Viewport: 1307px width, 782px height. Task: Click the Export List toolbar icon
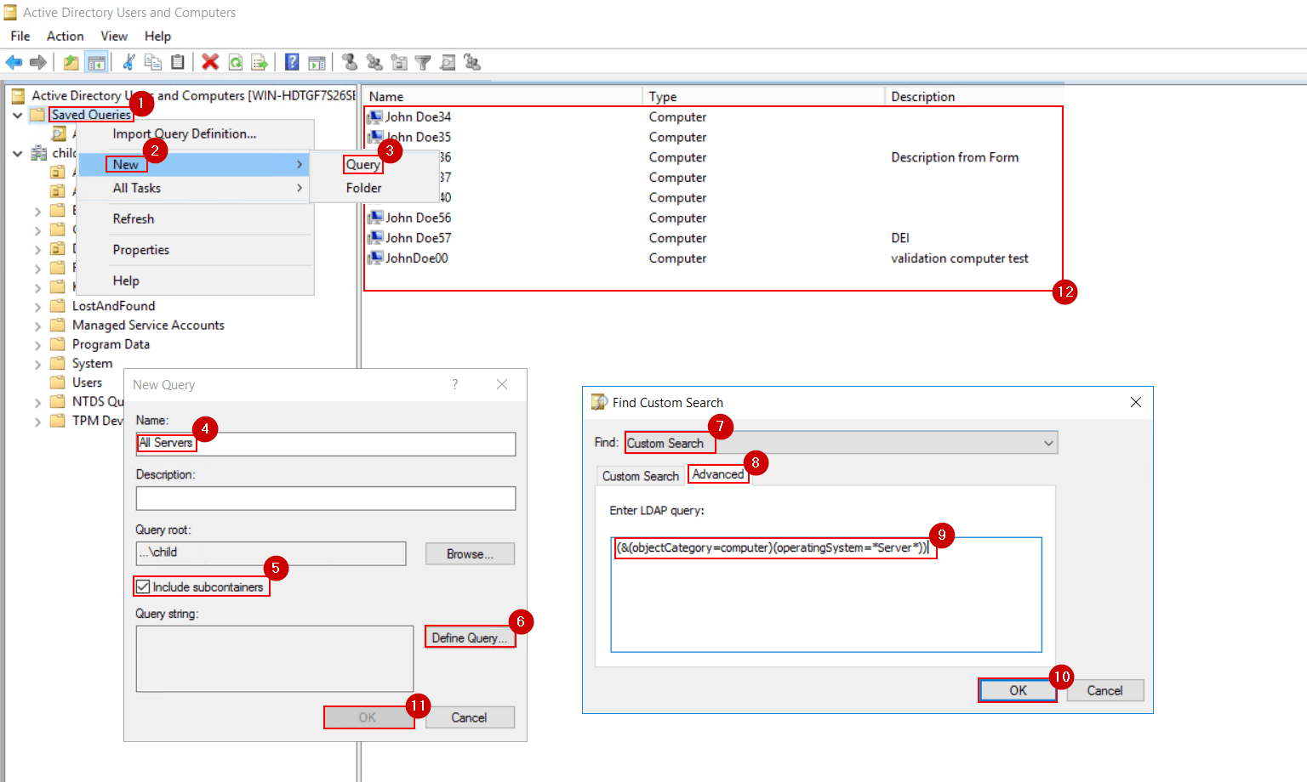pyautogui.click(x=260, y=61)
